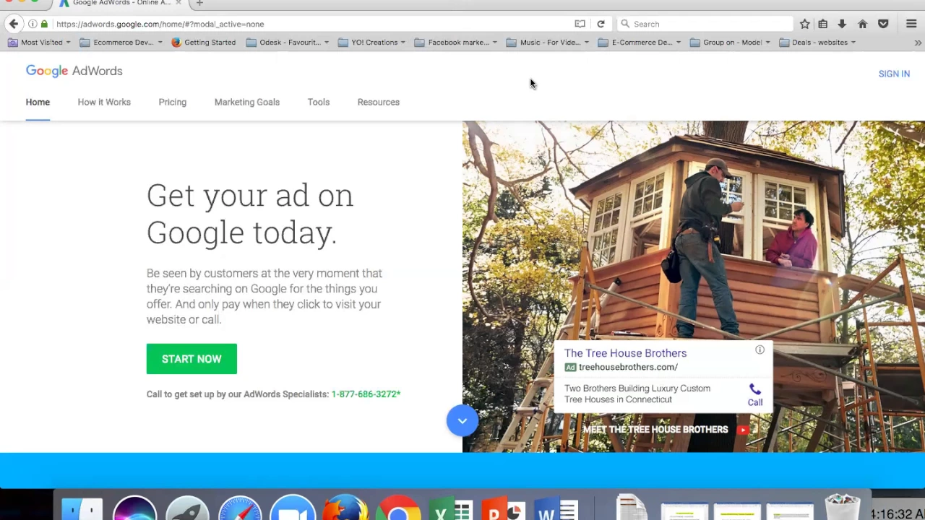Click the 1-877-686-3272 phone number
The height and width of the screenshot is (520, 925).
(x=366, y=394)
